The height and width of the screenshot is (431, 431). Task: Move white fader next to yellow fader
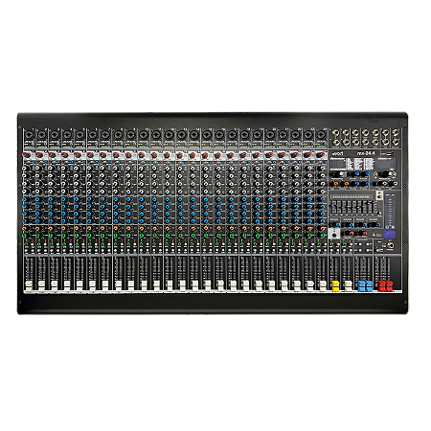click(x=349, y=286)
